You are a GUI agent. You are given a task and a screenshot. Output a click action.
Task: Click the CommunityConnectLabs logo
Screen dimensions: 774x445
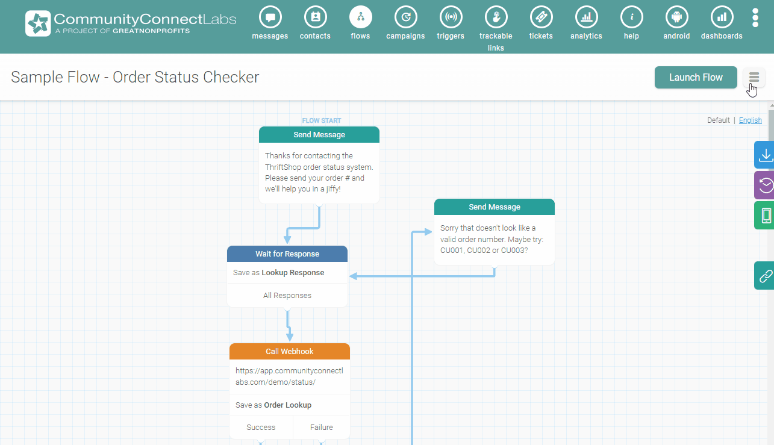[131, 23]
